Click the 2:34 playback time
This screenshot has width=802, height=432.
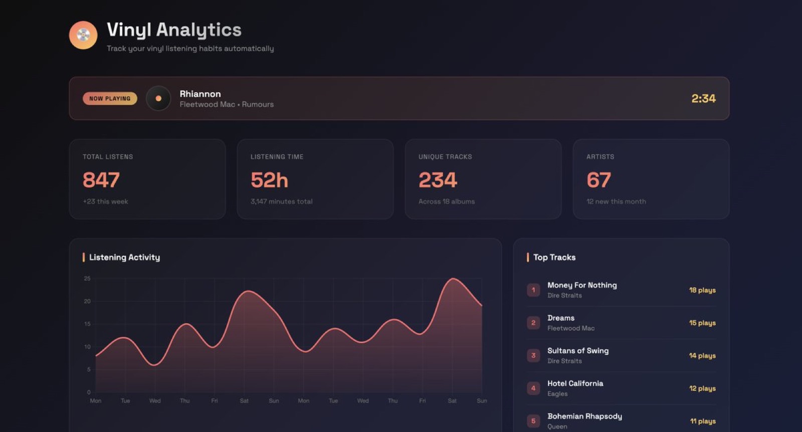coord(703,98)
